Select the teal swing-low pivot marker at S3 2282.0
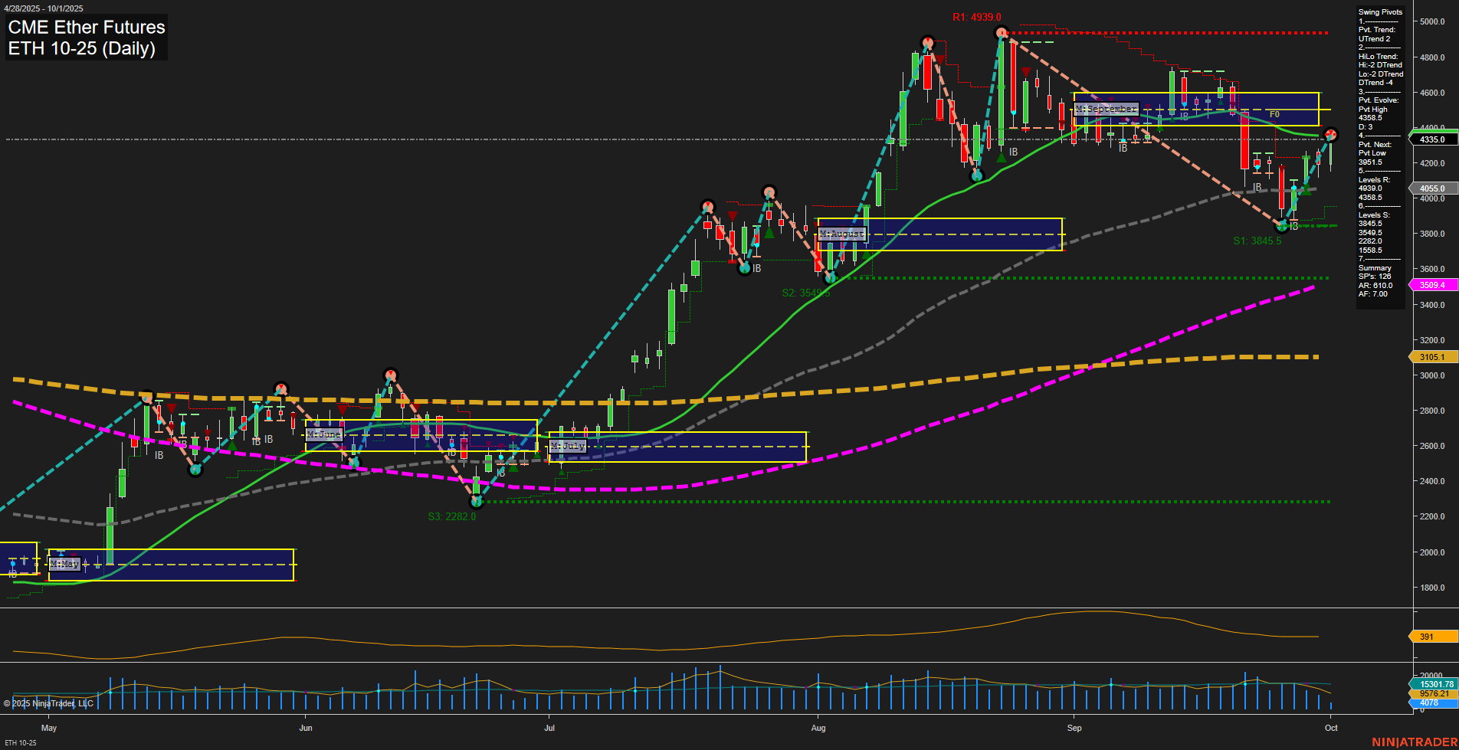Image resolution: width=1459 pixels, height=750 pixels. coord(477,502)
